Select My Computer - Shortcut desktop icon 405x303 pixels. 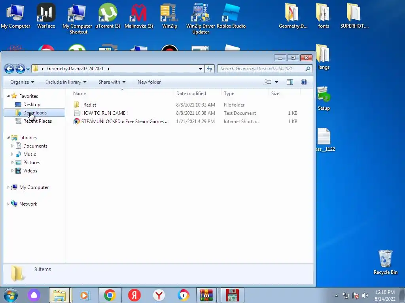(77, 19)
